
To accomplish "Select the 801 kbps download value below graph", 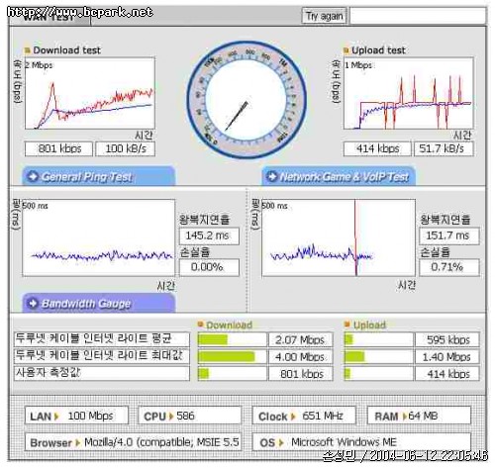I will tap(58, 148).
